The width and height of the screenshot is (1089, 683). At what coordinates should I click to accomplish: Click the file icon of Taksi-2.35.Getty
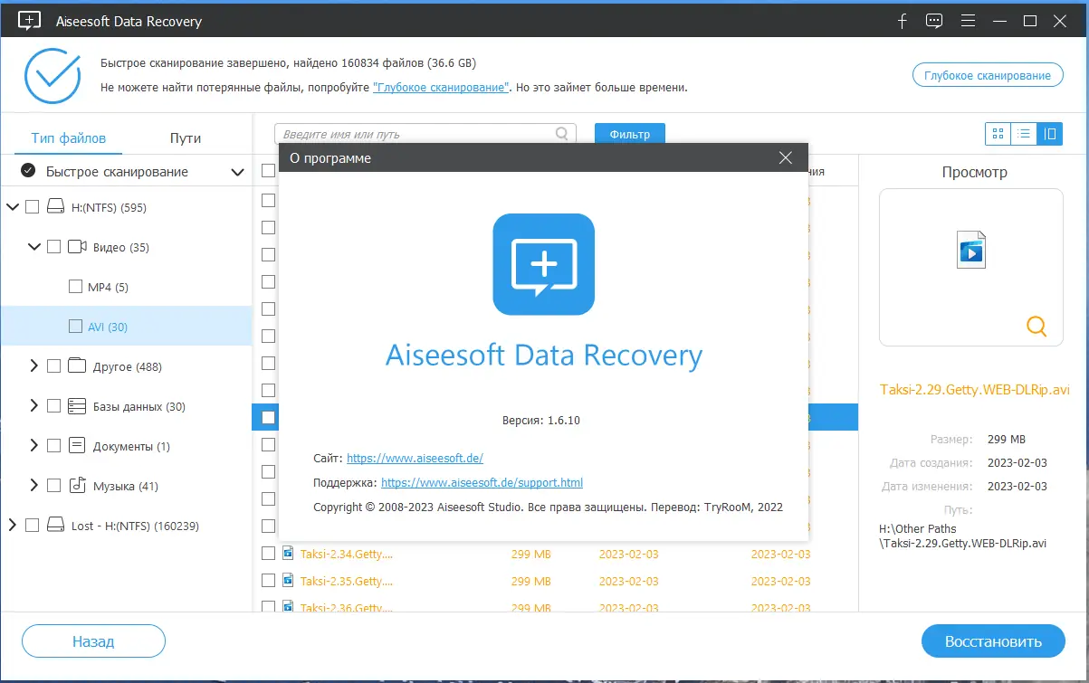pos(289,580)
